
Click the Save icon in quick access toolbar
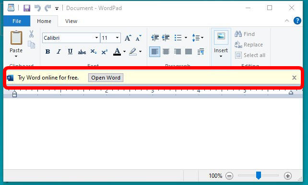(27, 8)
